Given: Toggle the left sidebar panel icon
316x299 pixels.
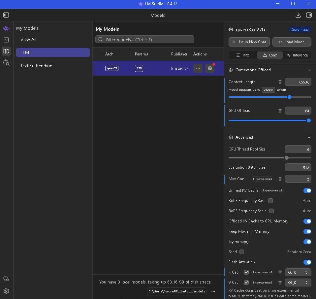Looking at the screenshot, I should 6,15.
